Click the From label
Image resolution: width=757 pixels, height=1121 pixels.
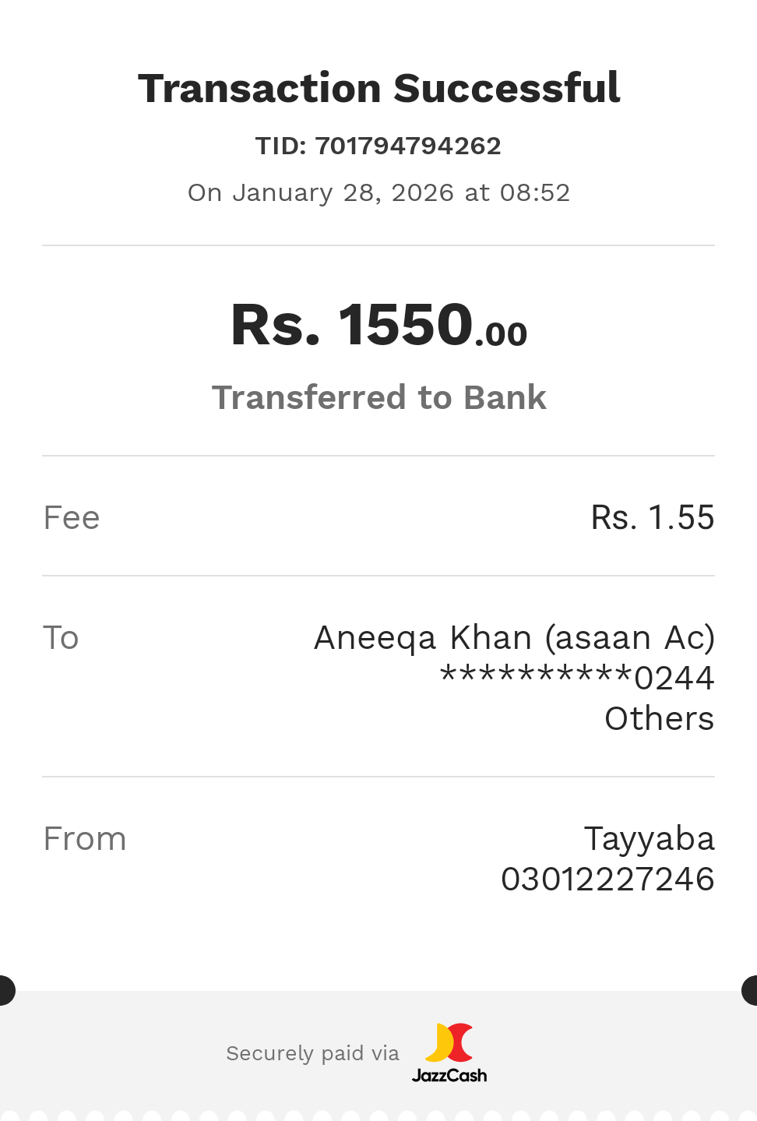point(85,839)
